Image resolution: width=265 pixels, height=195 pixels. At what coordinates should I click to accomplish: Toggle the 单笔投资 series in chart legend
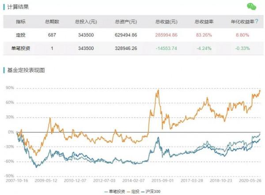(x=115, y=191)
